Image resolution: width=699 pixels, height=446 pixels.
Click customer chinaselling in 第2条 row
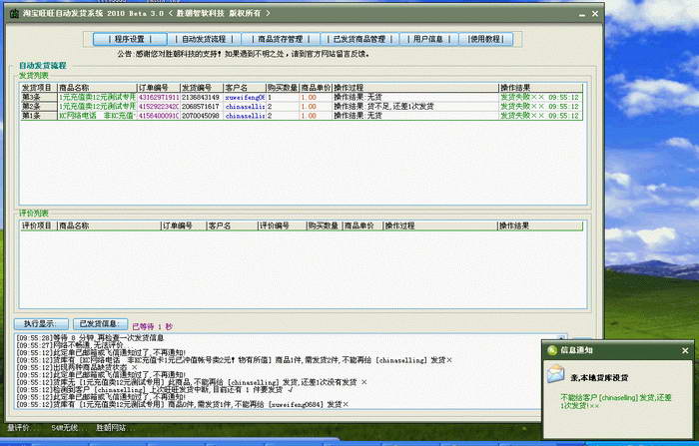[x=245, y=106]
